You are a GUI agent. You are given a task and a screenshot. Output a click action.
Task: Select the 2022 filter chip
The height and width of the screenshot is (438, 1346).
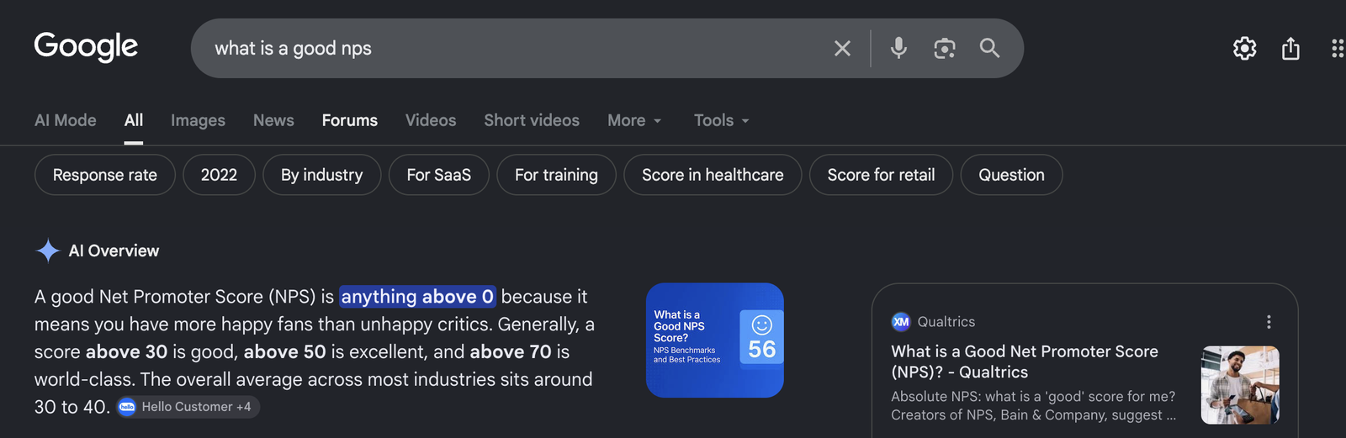219,175
